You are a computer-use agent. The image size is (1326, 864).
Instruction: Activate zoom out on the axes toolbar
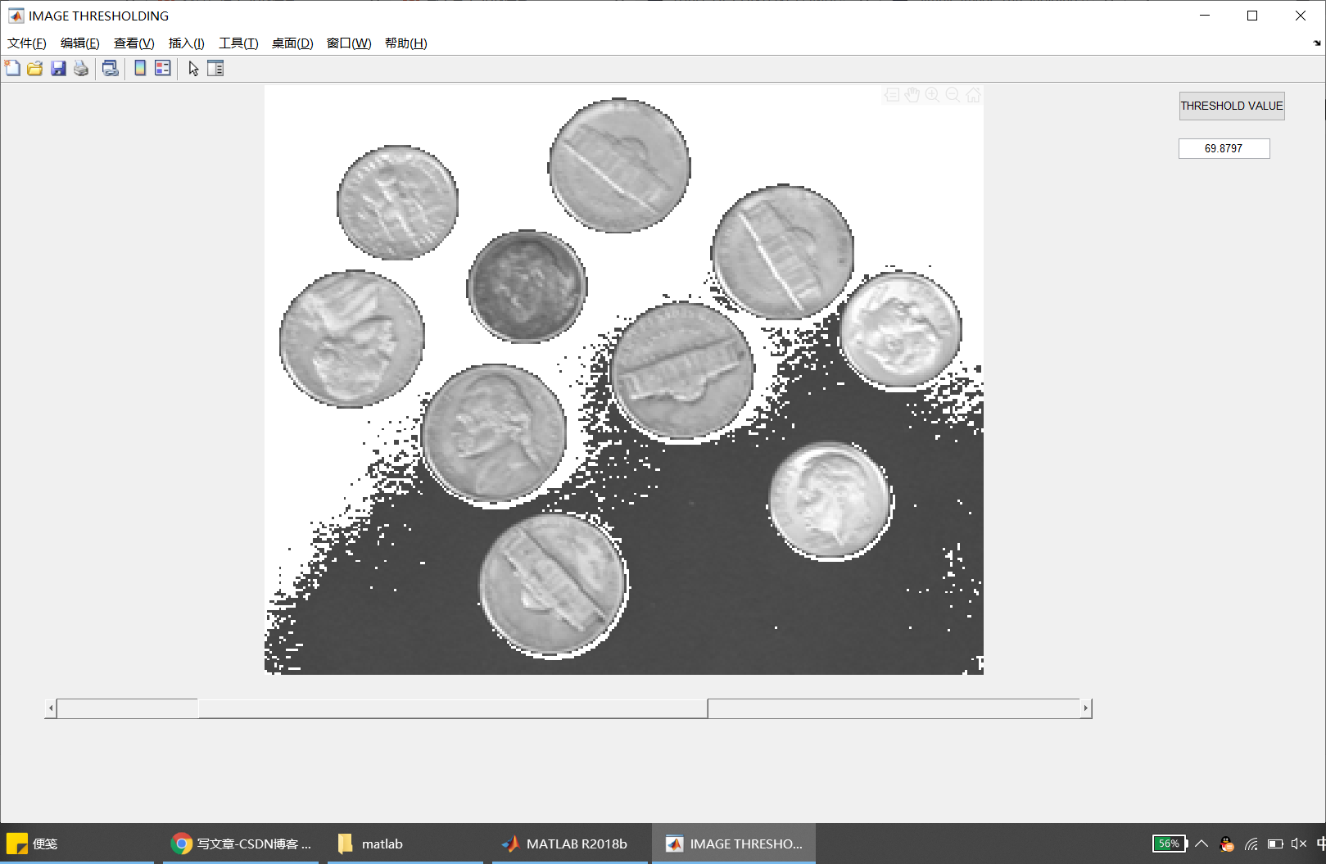953,95
